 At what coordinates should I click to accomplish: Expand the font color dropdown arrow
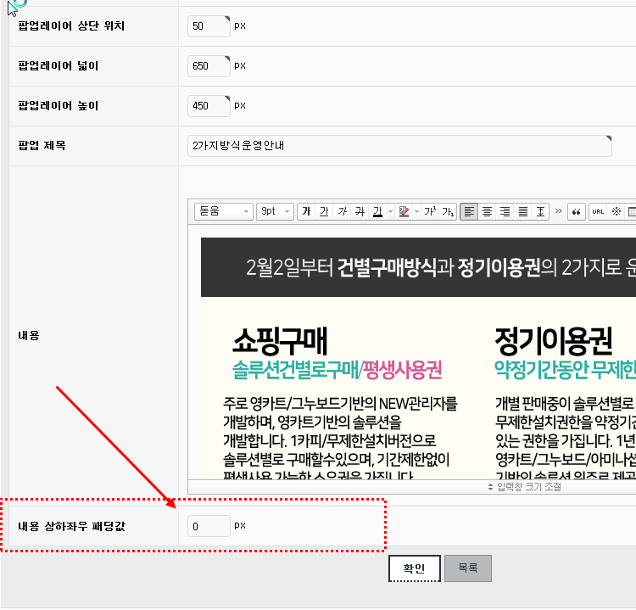click(x=389, y=211)
